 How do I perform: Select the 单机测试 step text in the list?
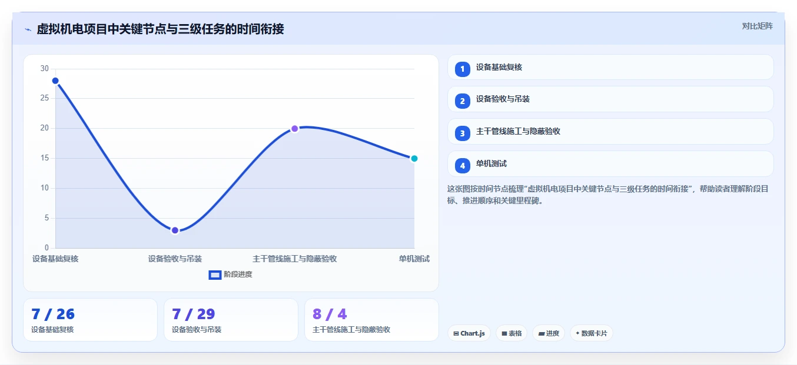pos(492,163)
